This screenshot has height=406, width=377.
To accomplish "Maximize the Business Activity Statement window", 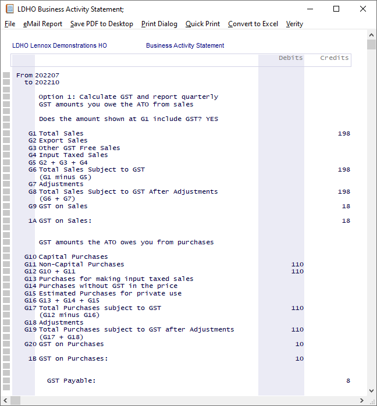I will click(x=336, y=9).
